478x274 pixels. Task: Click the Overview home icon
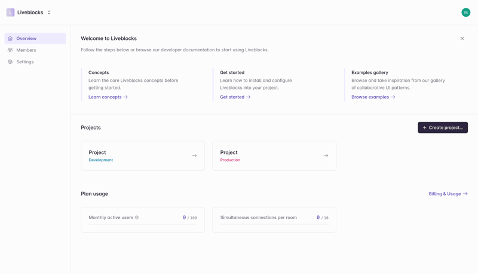click(10, 38)
